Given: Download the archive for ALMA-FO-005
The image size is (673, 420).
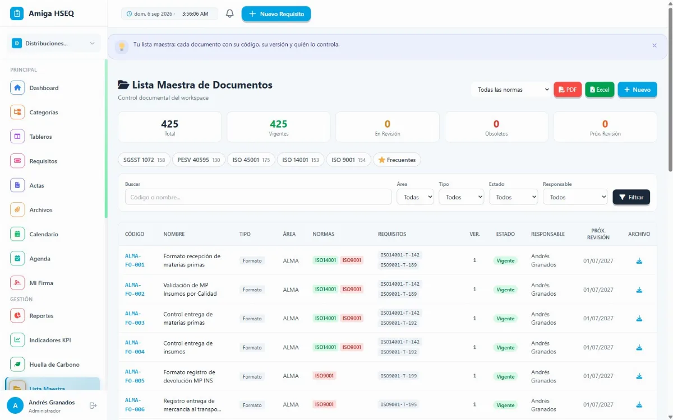Looking at the screenshot, I should pos(639,376).
